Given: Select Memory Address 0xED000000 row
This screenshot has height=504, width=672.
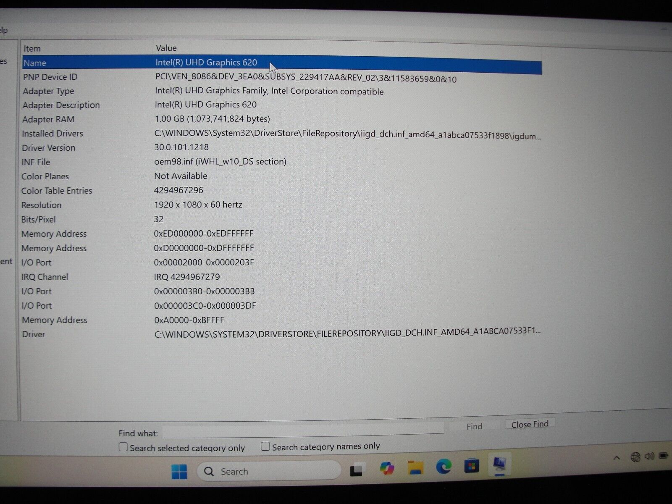Looking at the screenshot, I should point(282,234).
